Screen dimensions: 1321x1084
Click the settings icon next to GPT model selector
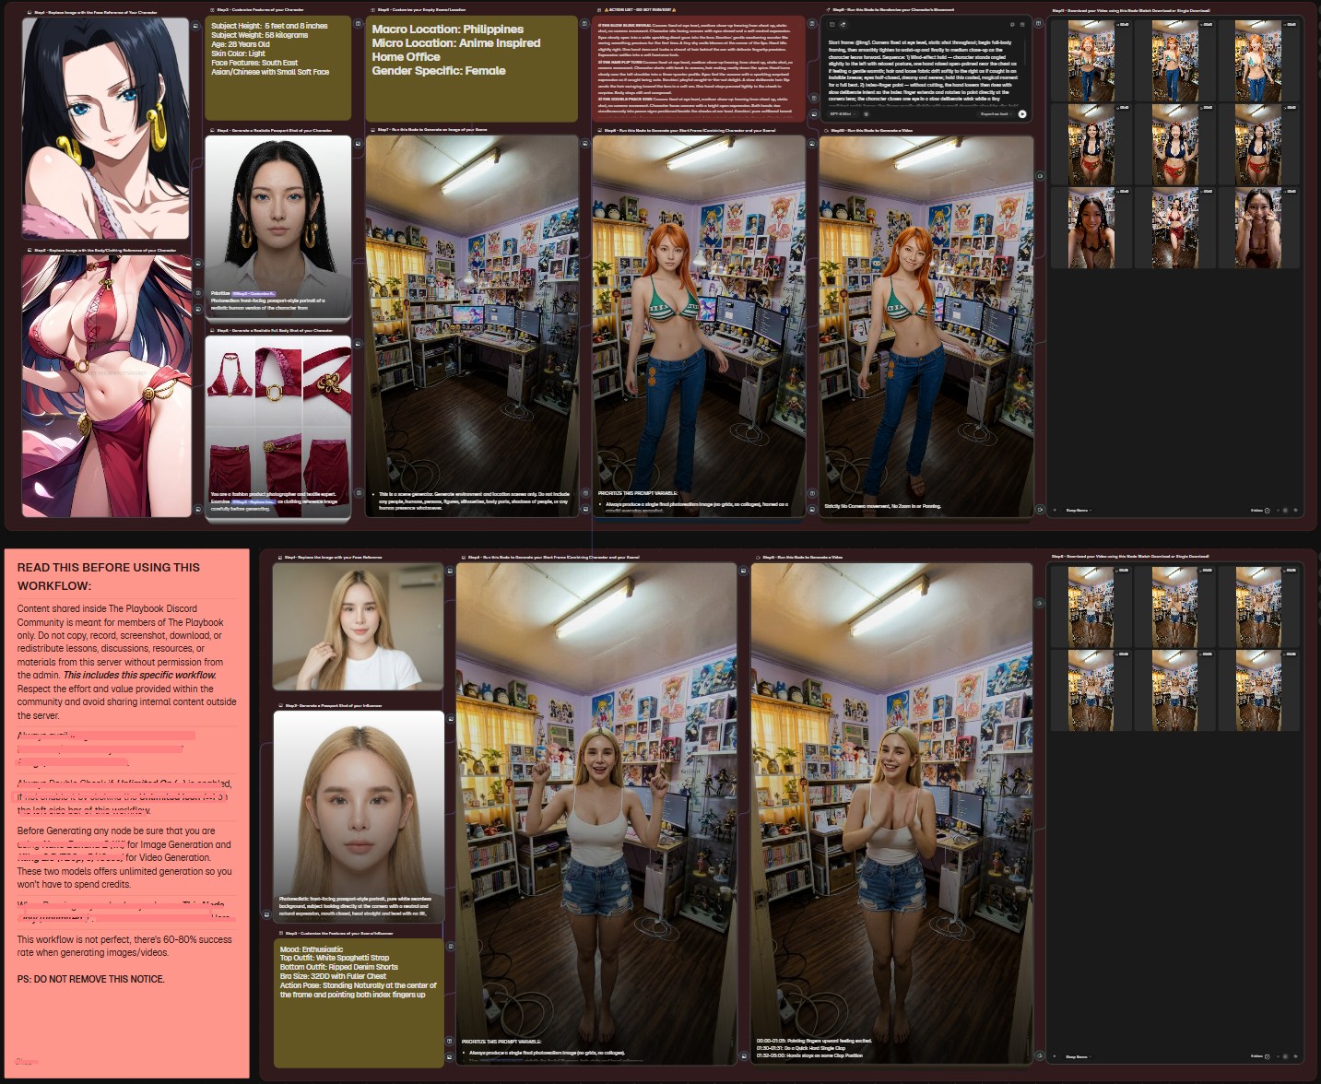867,114
